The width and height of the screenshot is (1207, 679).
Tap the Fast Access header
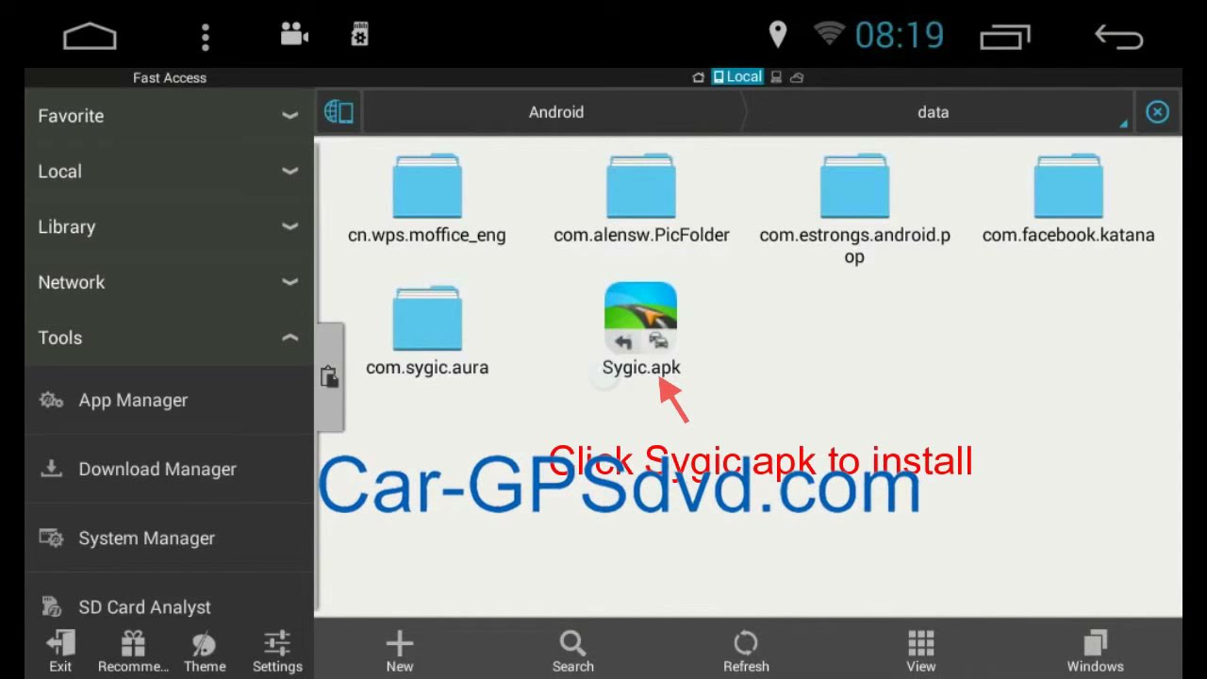(170, 77)
